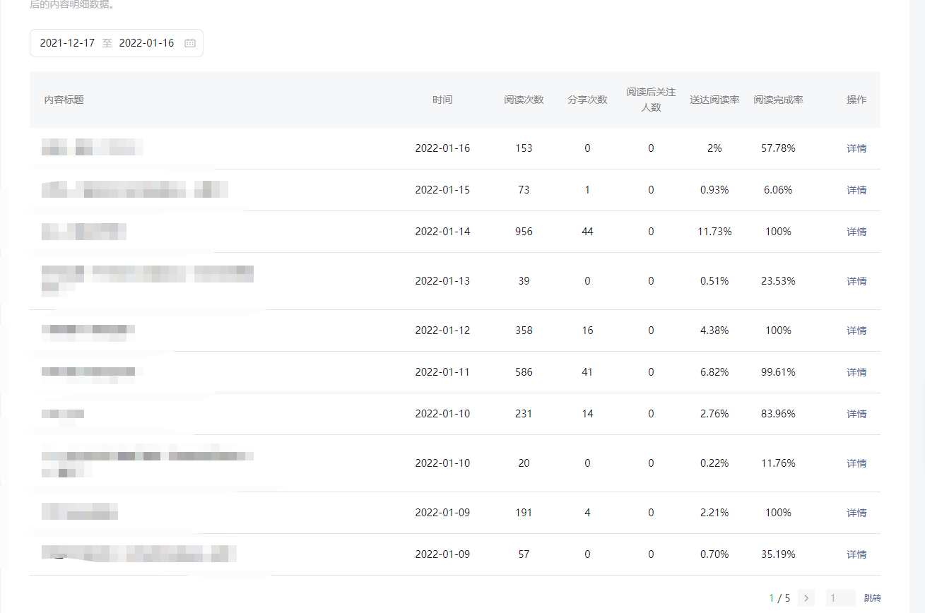Open 详情 for the 2022-01-15 article
Screen dimensions: 925x613
tap(856, 190)
